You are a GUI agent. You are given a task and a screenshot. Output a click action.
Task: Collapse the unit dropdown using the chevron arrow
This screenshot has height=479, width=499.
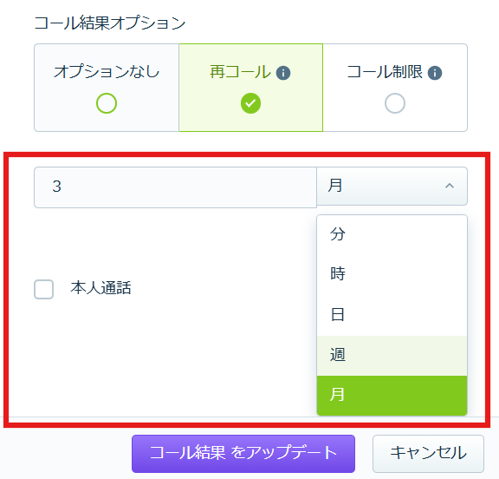(450, 186)
